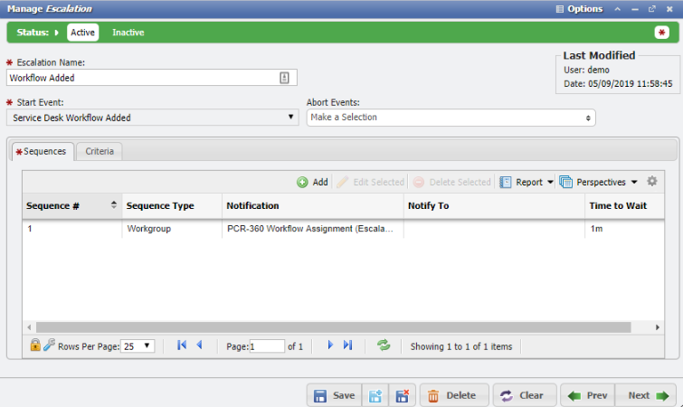Go to the last page arrow icon
The width and height of the screenshot is (683, 407).
point(347,345)
